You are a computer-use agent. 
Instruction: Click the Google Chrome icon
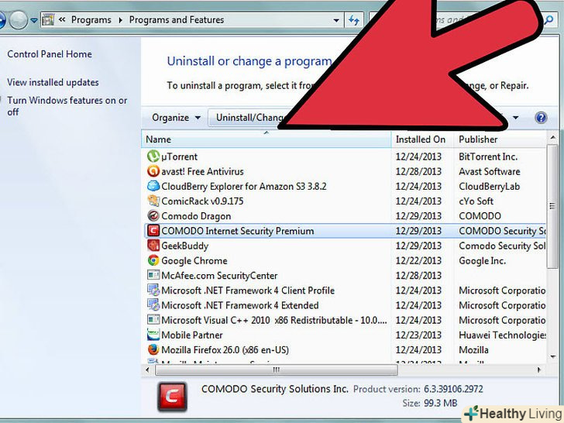pos(153,260)
